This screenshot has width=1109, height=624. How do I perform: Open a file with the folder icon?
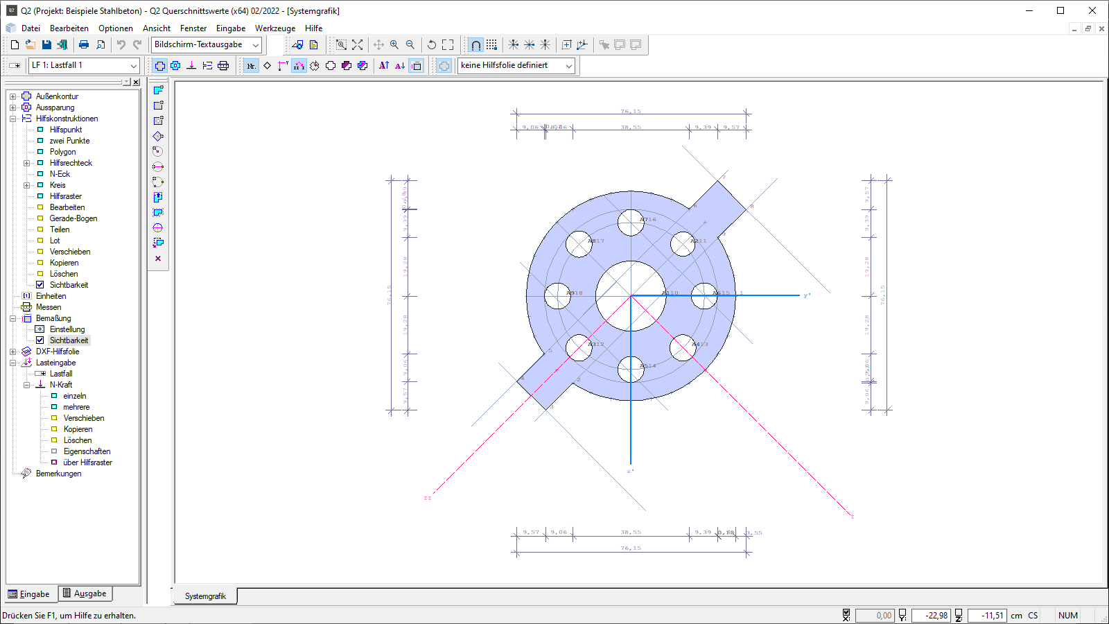pyautogui.click(x=30, y=44)
